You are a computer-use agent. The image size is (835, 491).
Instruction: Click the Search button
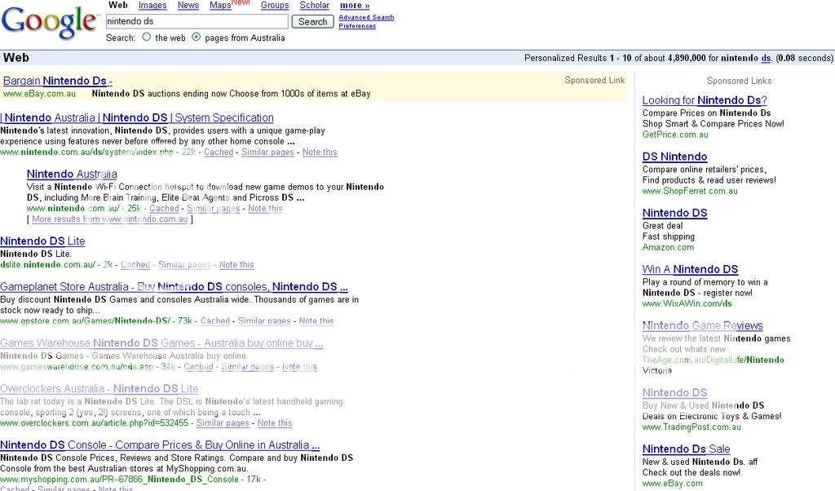[312, 21]
